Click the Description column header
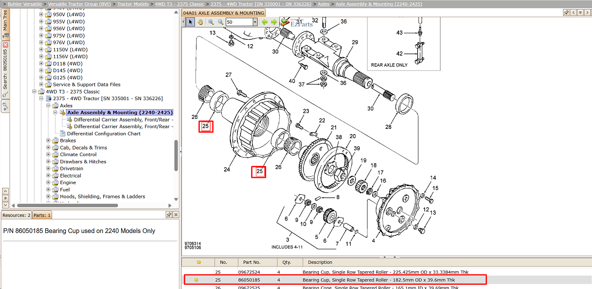 [x=447, y=262]
